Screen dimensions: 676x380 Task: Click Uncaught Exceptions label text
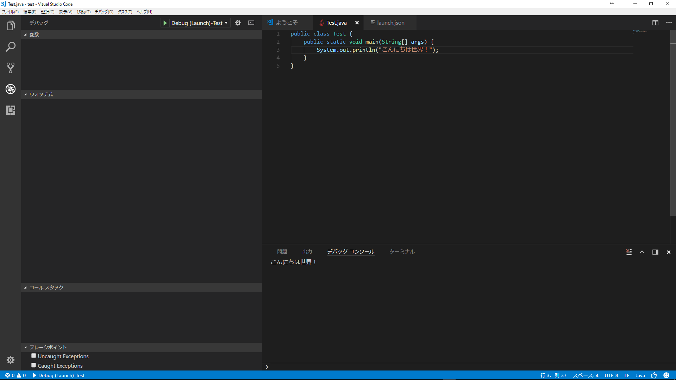pos(63,356)
